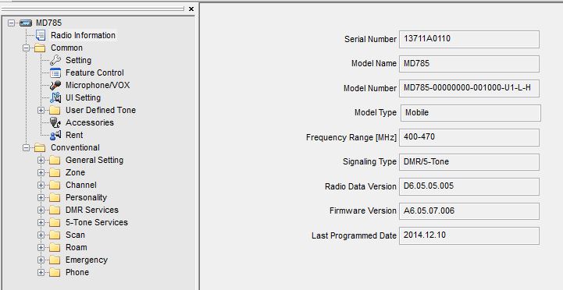563x290 pixels.
Task: Expand the DMR Services folder
Action: tap(41, 210)
